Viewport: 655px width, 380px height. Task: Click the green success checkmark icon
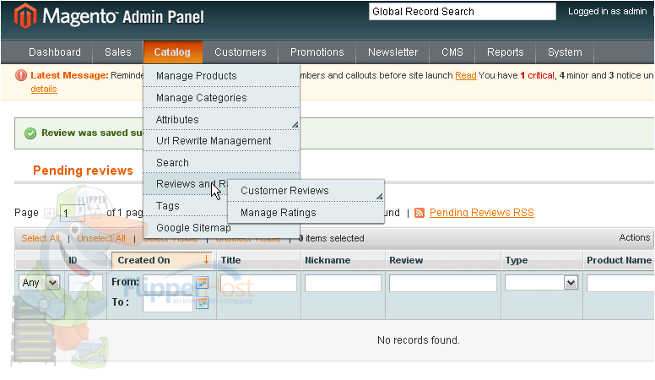(30, 133)
